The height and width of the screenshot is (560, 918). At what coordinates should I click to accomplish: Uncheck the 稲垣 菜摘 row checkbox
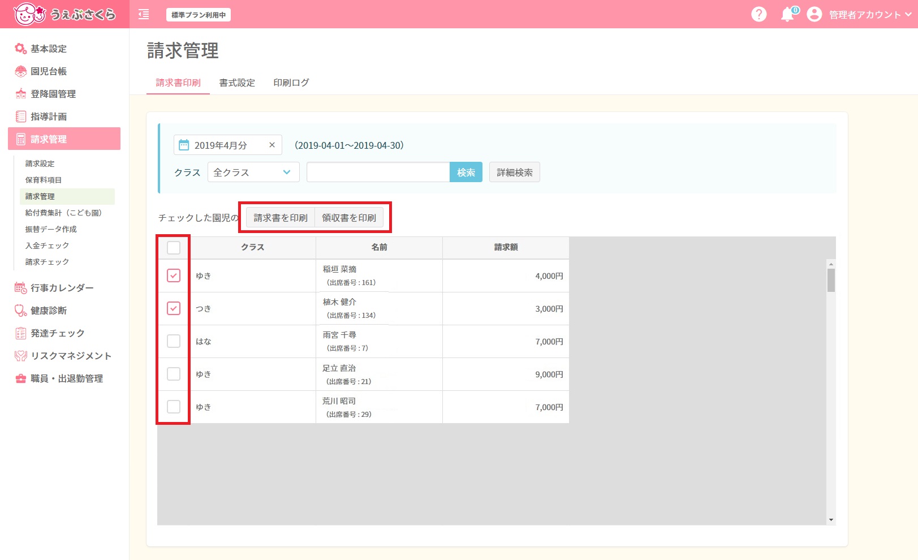tap(174, 275)
